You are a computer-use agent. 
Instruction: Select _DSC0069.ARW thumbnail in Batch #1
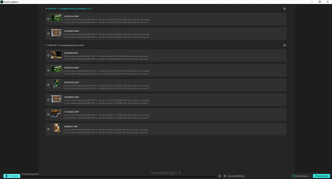(x=56, y=33)
